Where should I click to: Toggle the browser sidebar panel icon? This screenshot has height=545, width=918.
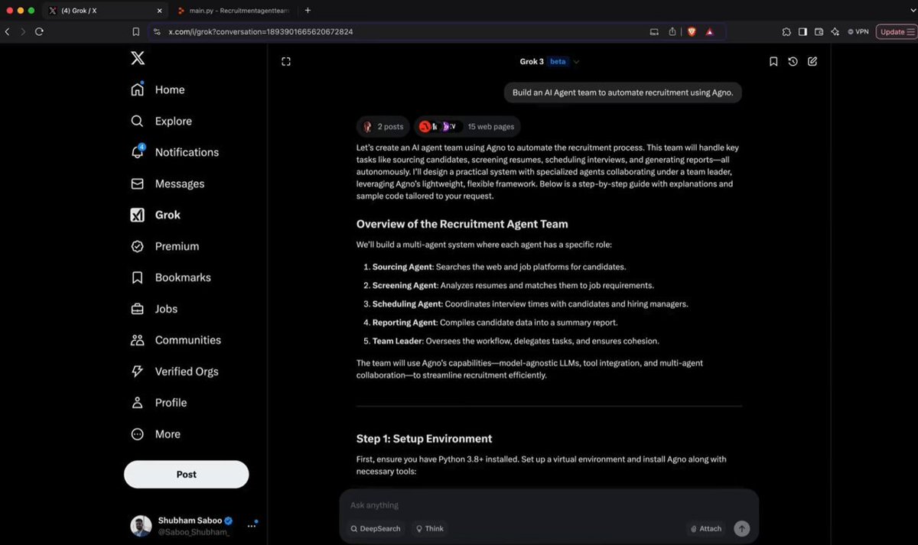point(802,31)
